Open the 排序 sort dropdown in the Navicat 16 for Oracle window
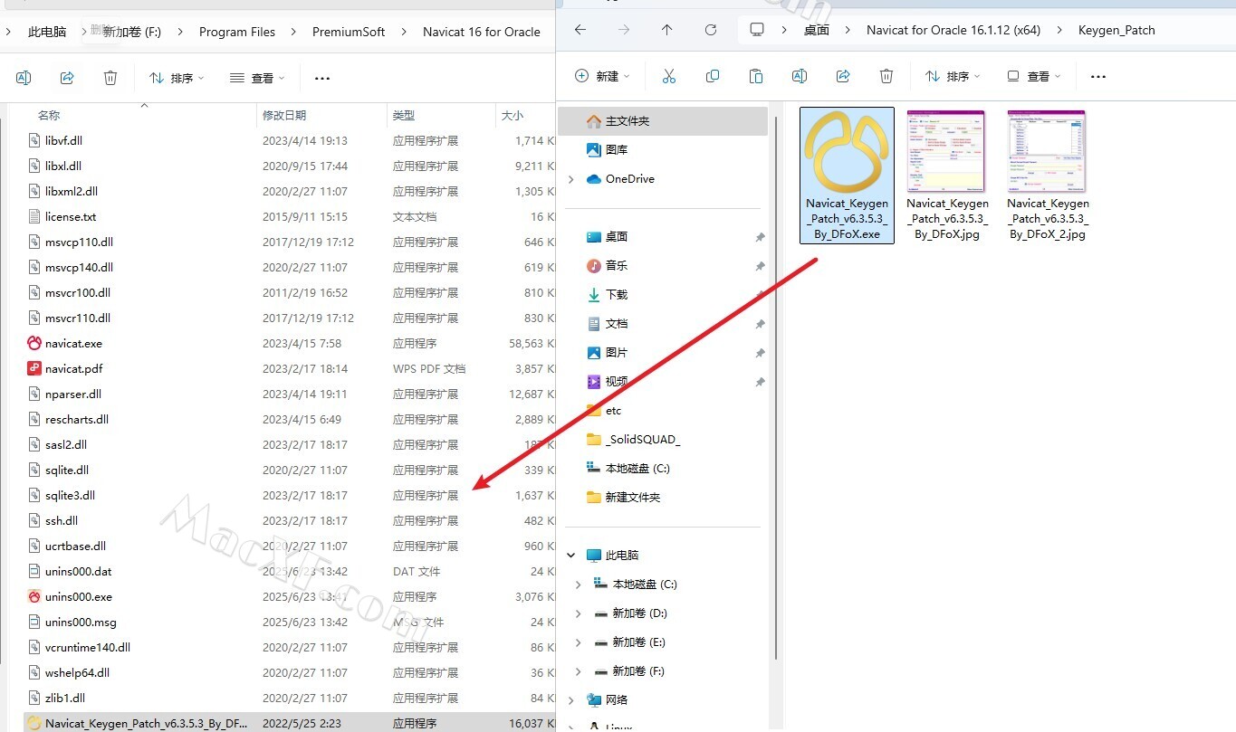The height and width of the screenshot is (732, 1236). coord(177,78)
